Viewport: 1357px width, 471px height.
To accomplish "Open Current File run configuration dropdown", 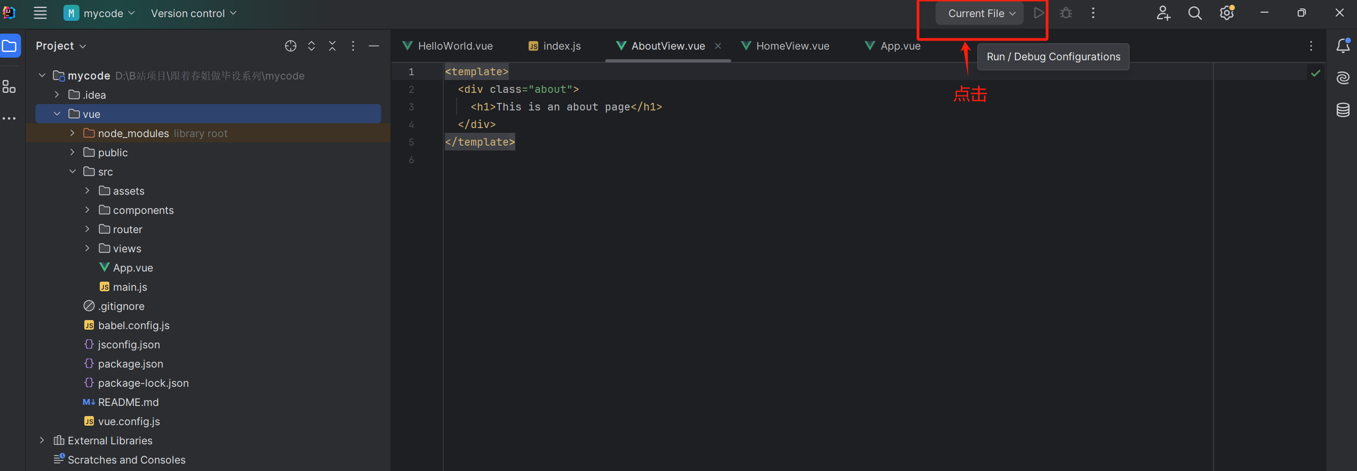I will tap(980, 13).
